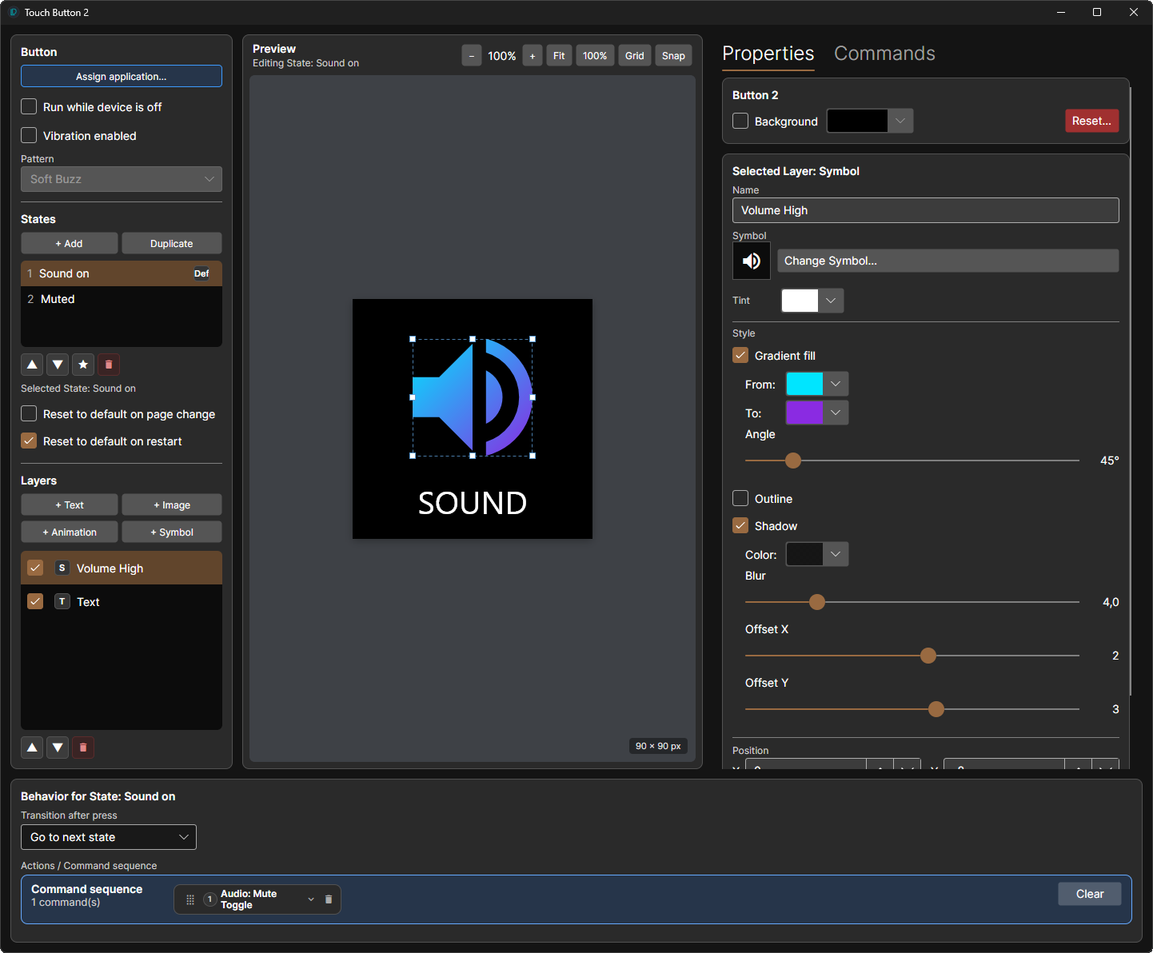Open Transition after press dropdown
The image size is (1153, 953).
coord(109,837)
